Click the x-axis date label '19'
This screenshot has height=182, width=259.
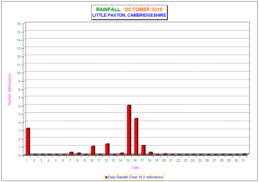click(157, 160)
